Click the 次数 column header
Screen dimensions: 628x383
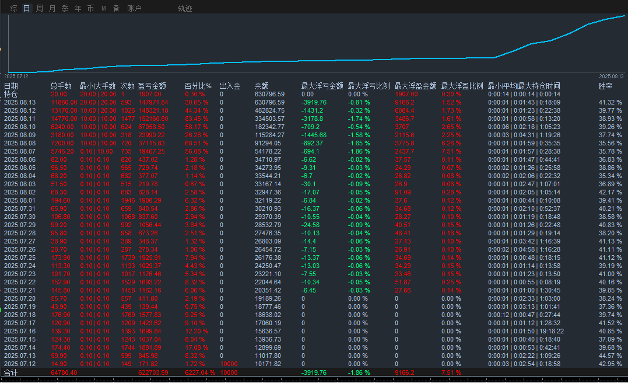tap(127, 86)
